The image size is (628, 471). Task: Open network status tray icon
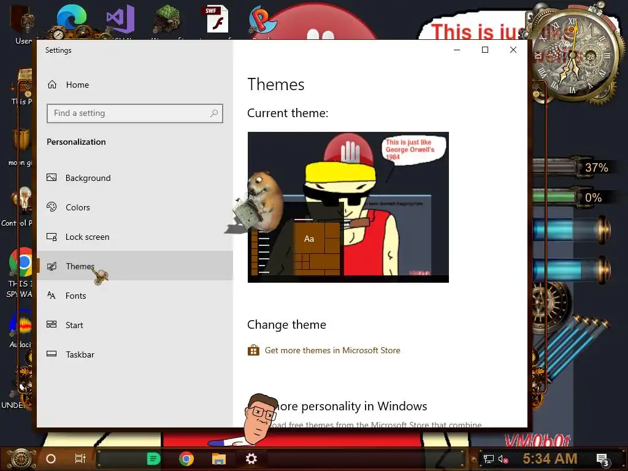pyautogui.click(x=488, y=459)
